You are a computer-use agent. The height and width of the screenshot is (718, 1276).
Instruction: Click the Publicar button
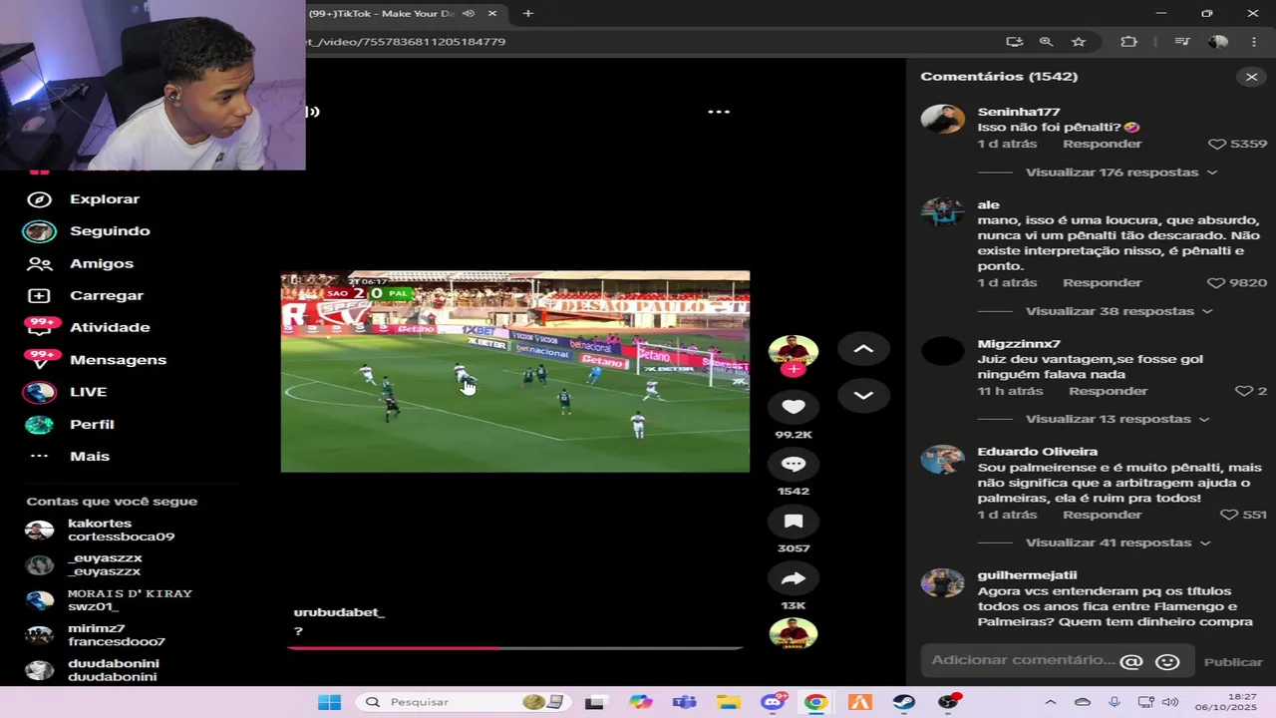point(1233,662)
